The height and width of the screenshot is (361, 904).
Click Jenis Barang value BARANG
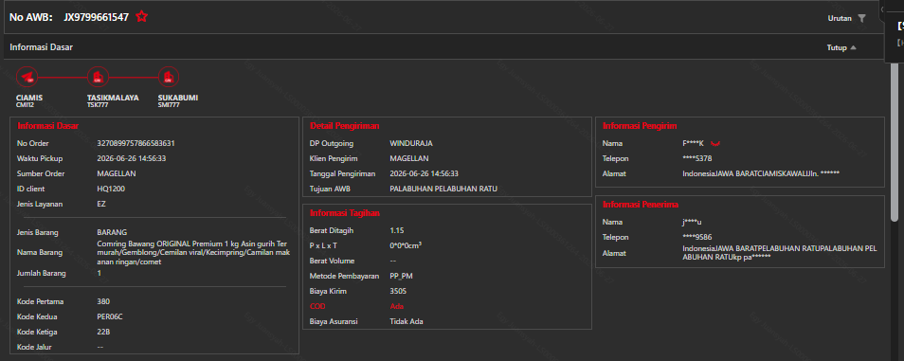(112, 232)
